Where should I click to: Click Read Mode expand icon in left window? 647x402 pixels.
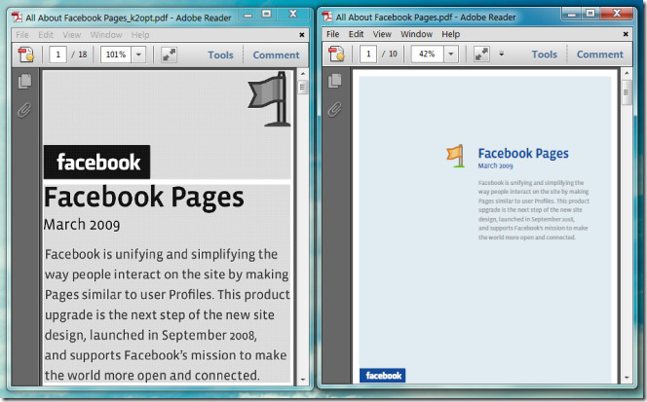click(x=170, y=55)
